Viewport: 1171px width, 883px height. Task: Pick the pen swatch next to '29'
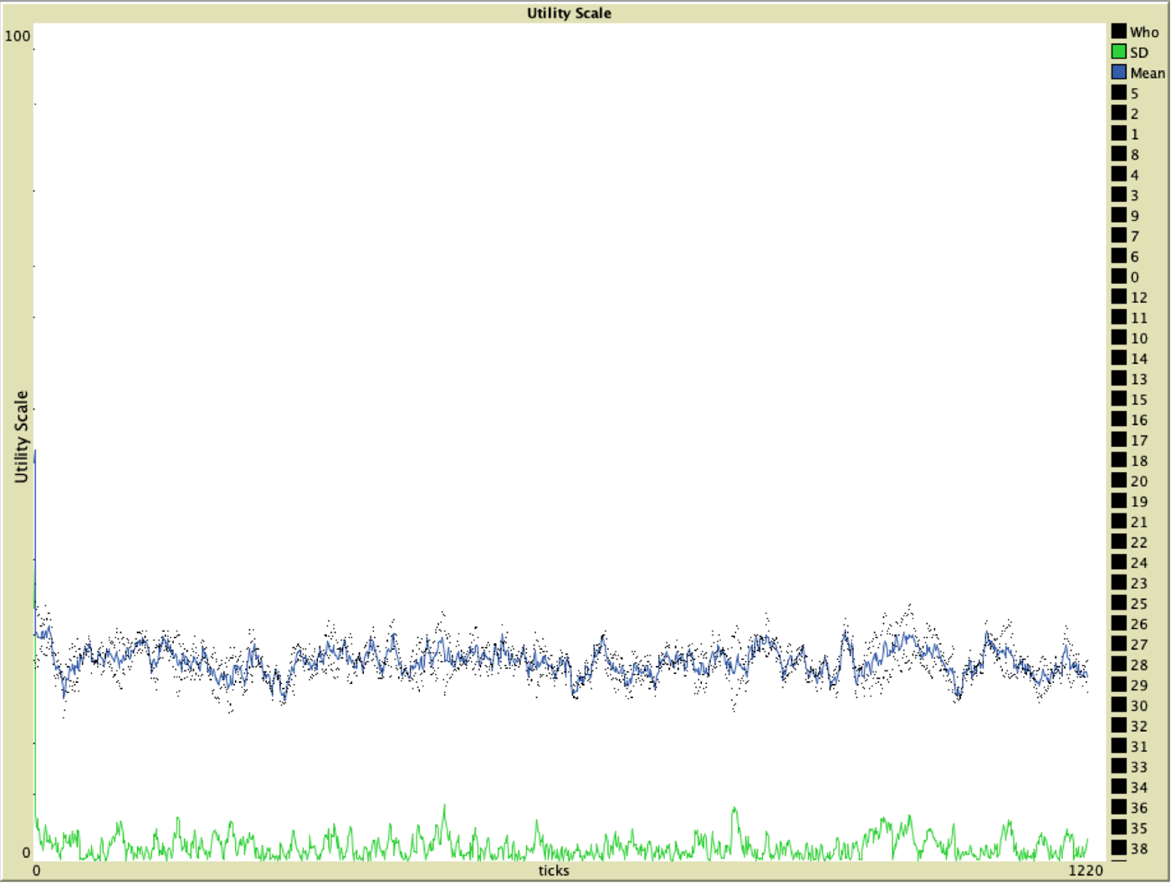pyautogui.click(x=1118, y=685)
